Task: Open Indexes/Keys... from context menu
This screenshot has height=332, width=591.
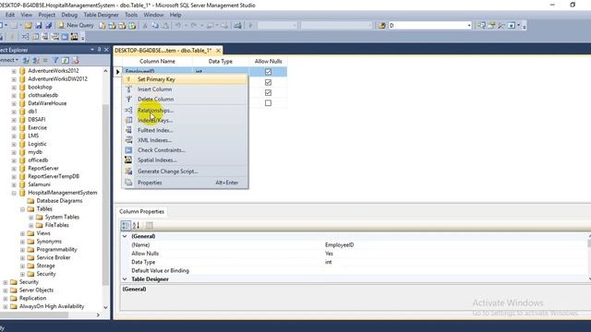Action: (185, 121)
